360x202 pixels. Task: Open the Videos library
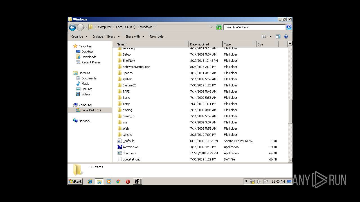[86, 94]
